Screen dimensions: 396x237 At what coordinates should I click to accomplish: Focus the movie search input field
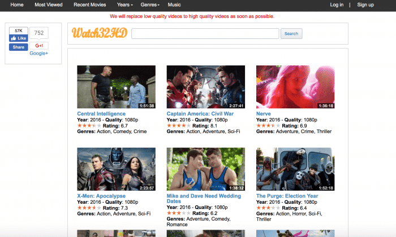[x=205, y=33]
